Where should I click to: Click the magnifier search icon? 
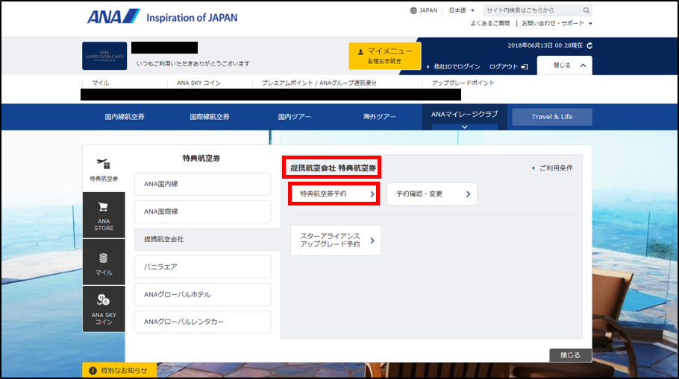(x=586, y=10)
